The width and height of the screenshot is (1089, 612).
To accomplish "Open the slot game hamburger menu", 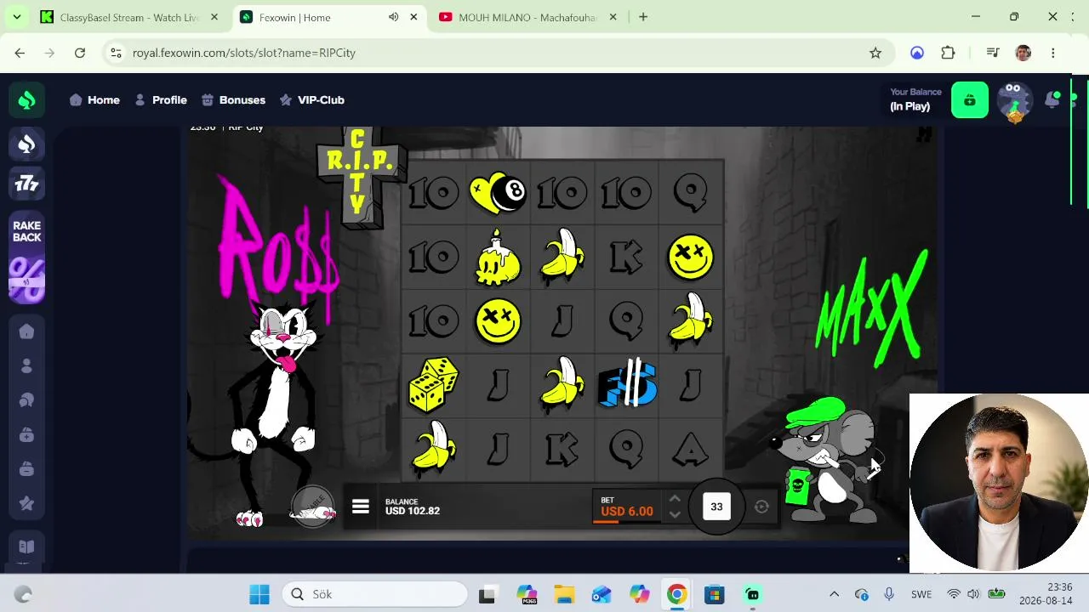I will pyautogui.click(x=360, y=507).
